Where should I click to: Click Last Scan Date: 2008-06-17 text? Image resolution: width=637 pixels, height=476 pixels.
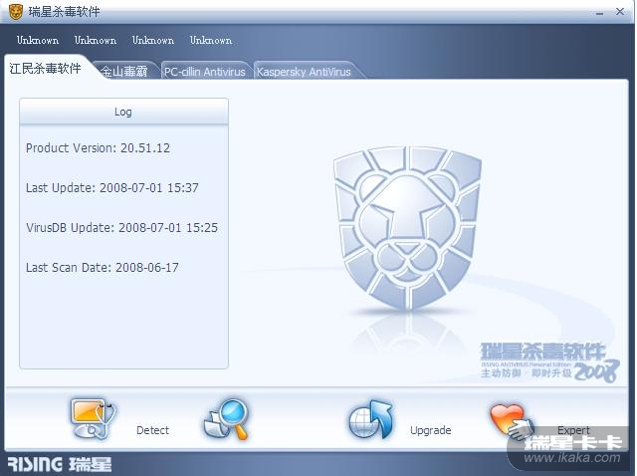(103, 268)
